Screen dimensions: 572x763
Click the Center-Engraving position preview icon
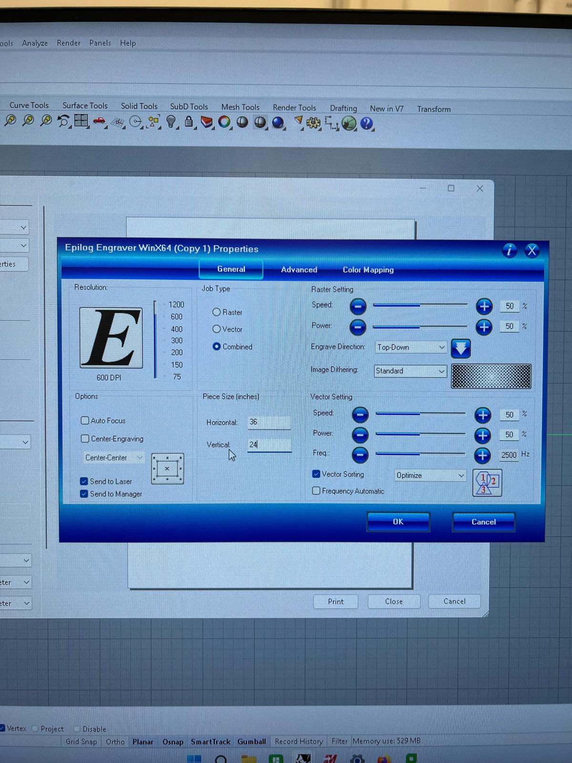[x=167, y=469]
